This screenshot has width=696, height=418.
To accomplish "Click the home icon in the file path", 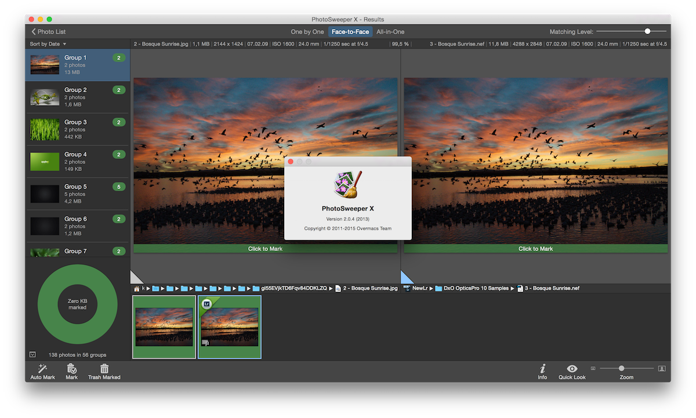I will [137, 288].
